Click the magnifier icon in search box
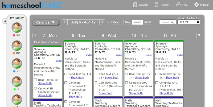The width and height of the screenshot is (213, 107). click(x=172, y=22)
